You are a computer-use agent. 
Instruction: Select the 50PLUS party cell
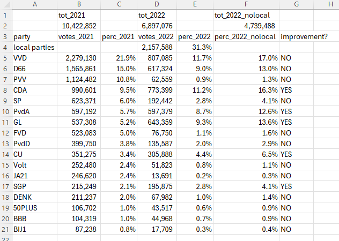(x=34, y=208)
